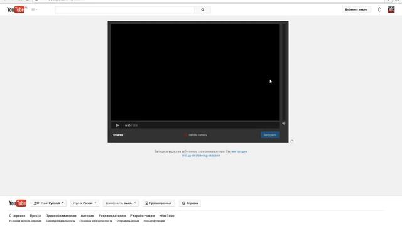The width and height of the screenshot is (402, 226).
Task: Open the account avatar menu
Action: pyautogui.click(x=391, y=9)
